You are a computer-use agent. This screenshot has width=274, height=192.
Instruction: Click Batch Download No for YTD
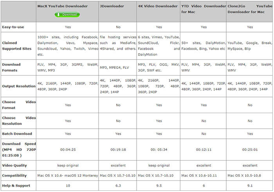click(x=204, y=134)
